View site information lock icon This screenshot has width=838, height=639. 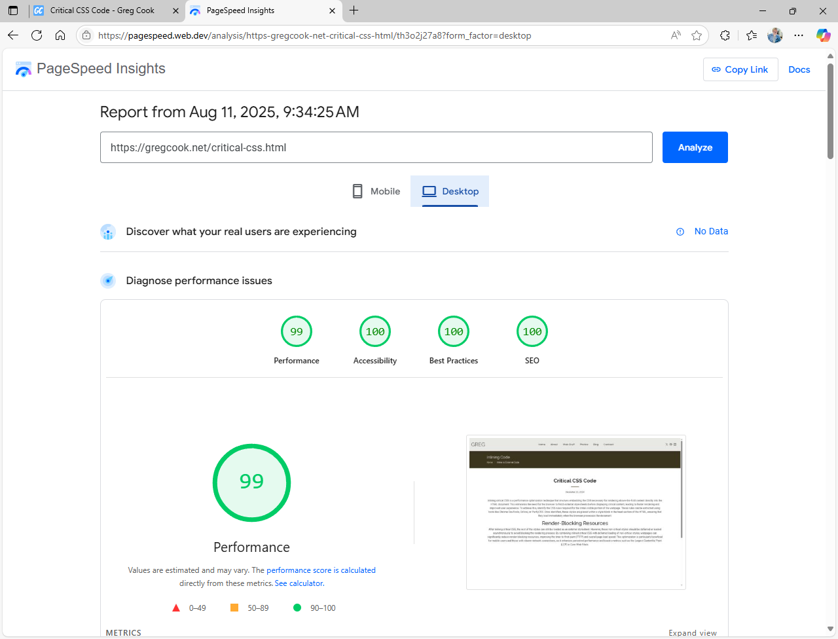(x=86, y=35)
